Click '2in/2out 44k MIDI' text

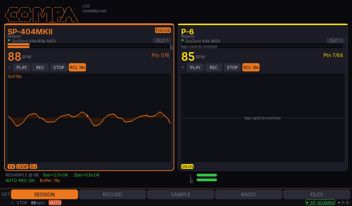(x=202, y=41)
